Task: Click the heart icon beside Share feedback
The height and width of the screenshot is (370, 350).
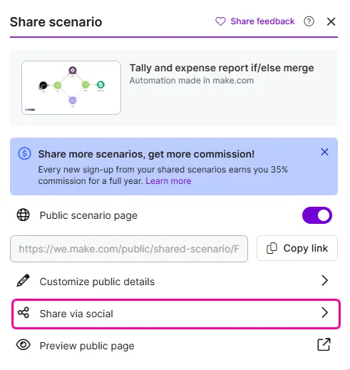Action: (220, 21)
